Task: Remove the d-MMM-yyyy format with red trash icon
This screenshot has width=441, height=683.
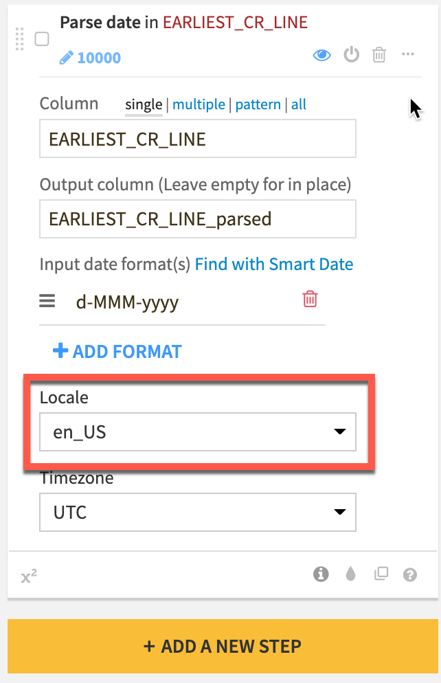Action: (x=310, y=299)
